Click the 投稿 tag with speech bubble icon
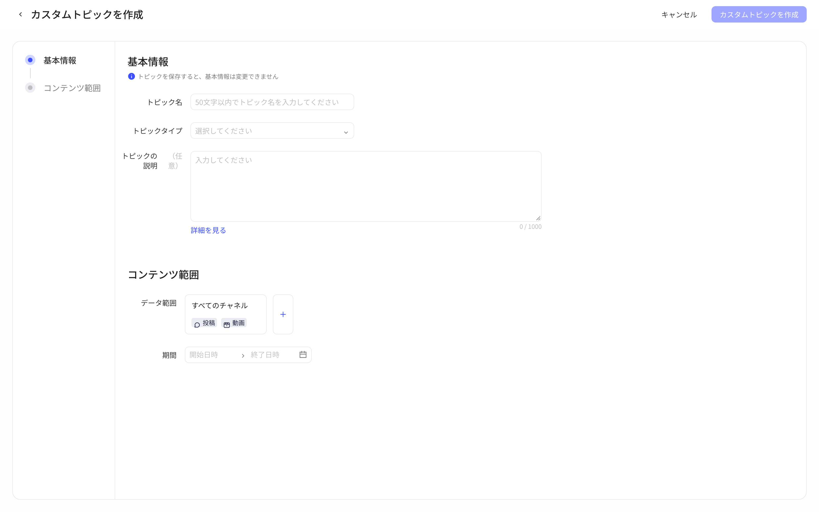 (x=204, y=323)
